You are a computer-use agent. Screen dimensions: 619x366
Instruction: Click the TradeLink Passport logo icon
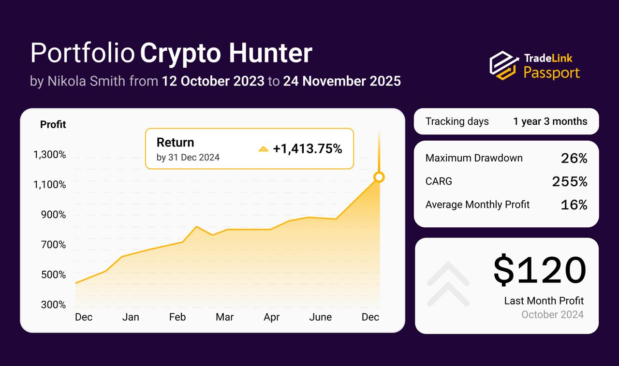tap(504, 65)
